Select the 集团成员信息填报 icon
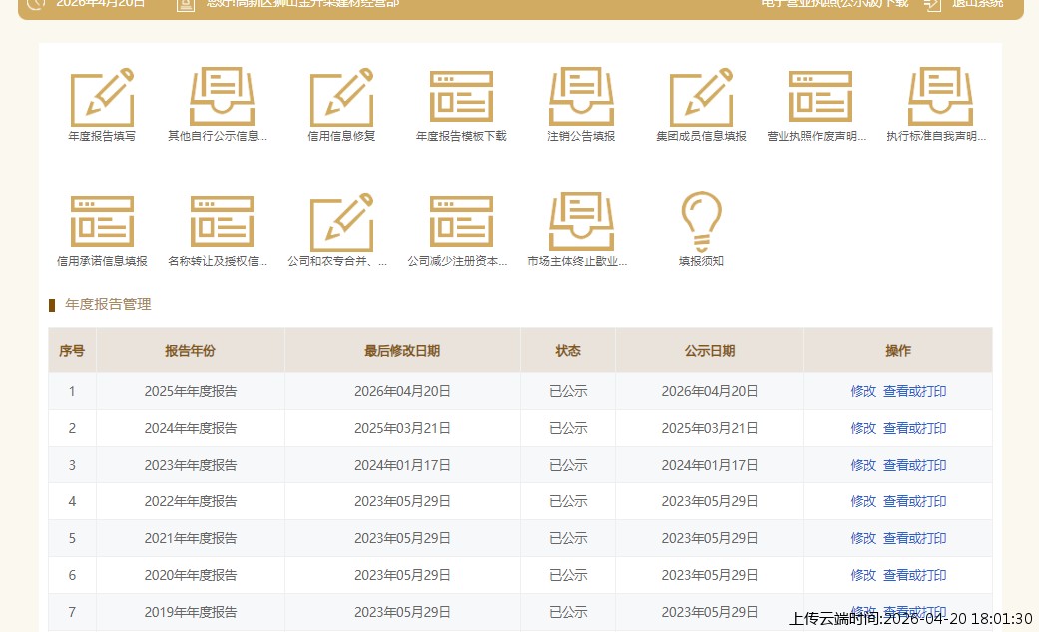The image size is (1039, 632). click(701, 98)
